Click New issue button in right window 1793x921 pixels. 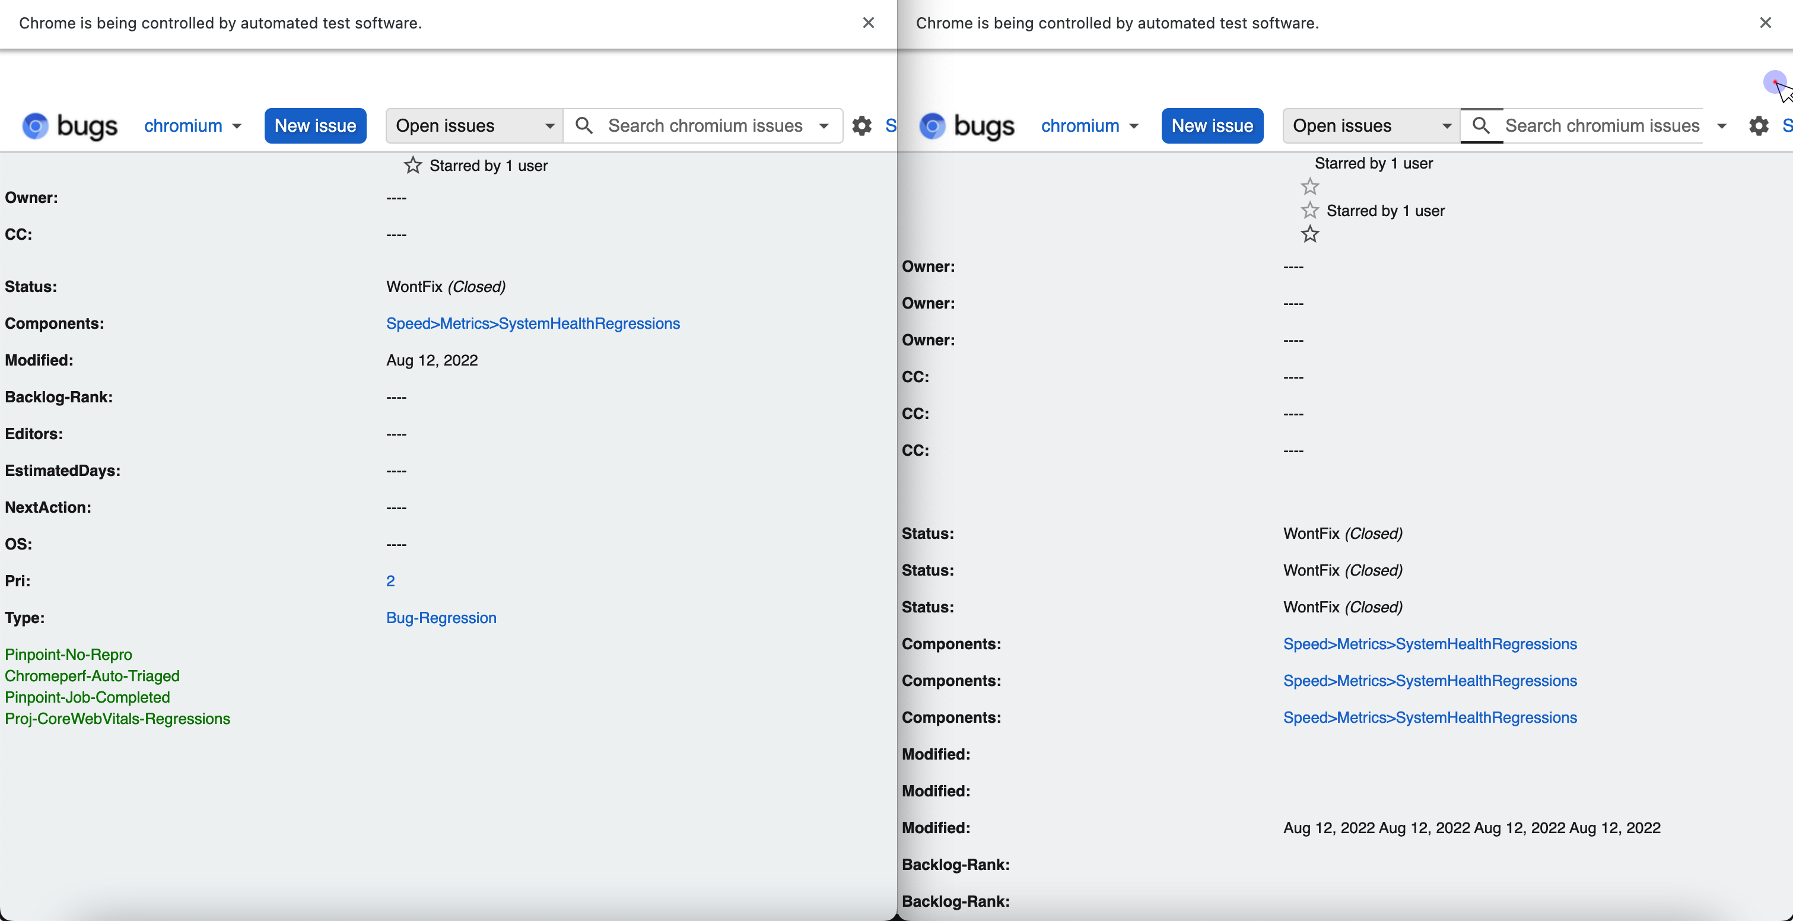tap(1212, 126)
